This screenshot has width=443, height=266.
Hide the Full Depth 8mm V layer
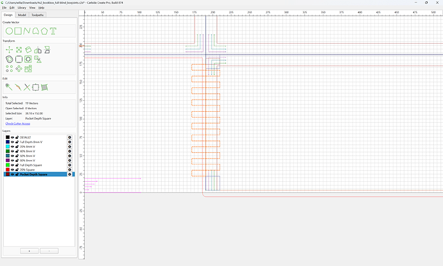pos(12,142)
